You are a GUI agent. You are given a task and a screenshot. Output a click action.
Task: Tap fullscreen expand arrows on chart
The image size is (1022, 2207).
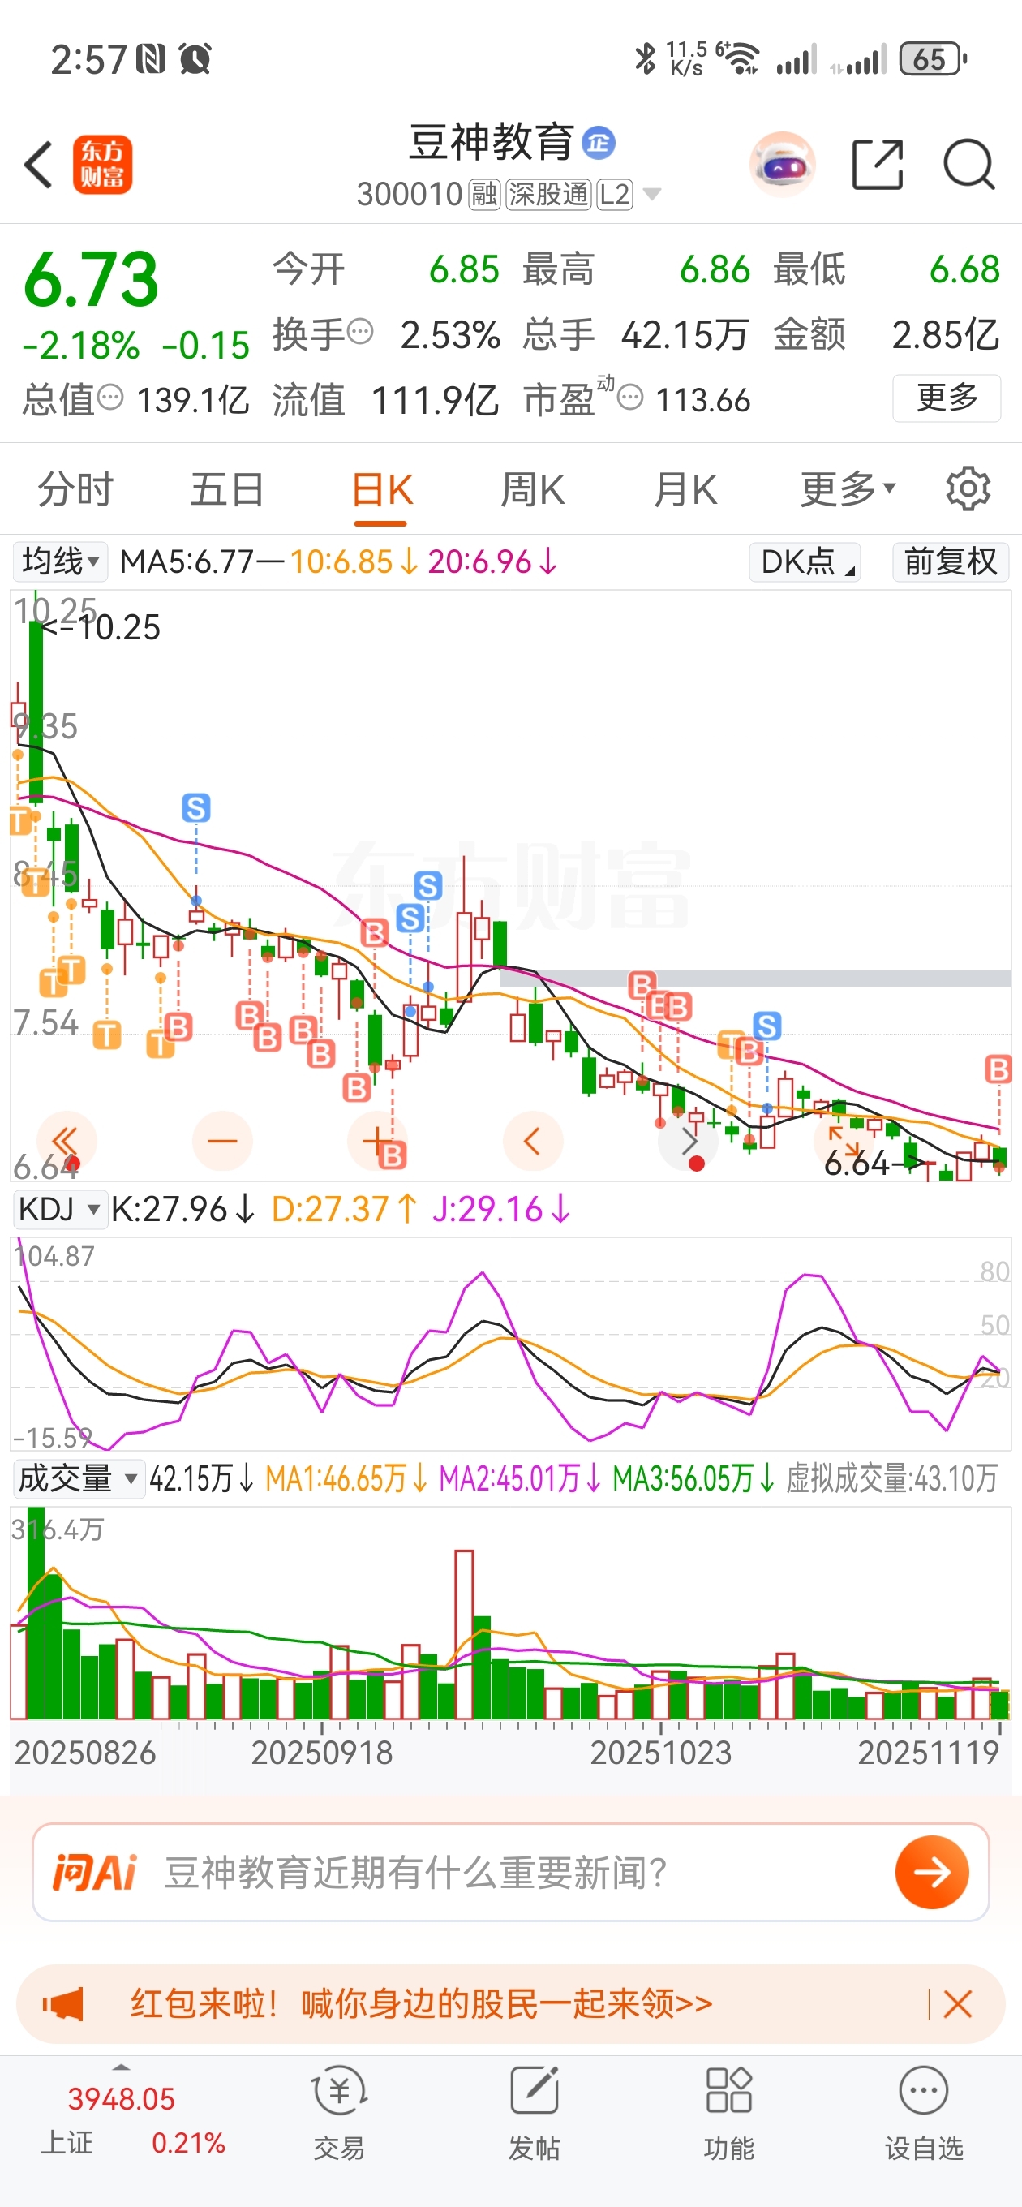(x=843, y=1140)
